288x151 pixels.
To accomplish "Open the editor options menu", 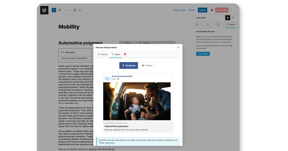I will [231, 10].
